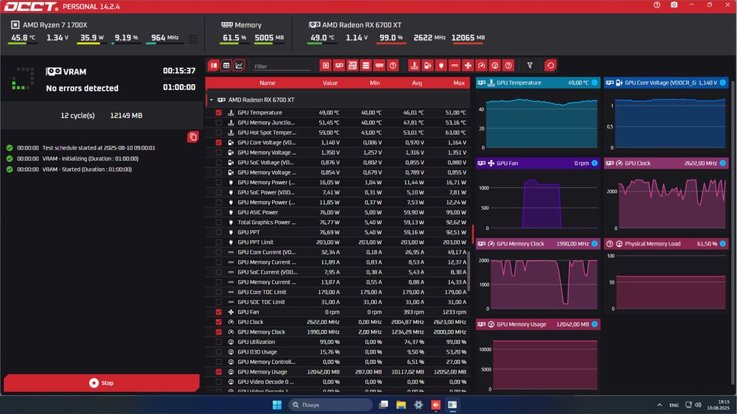Toggle CPU sensors filter icon

point(325,66)
